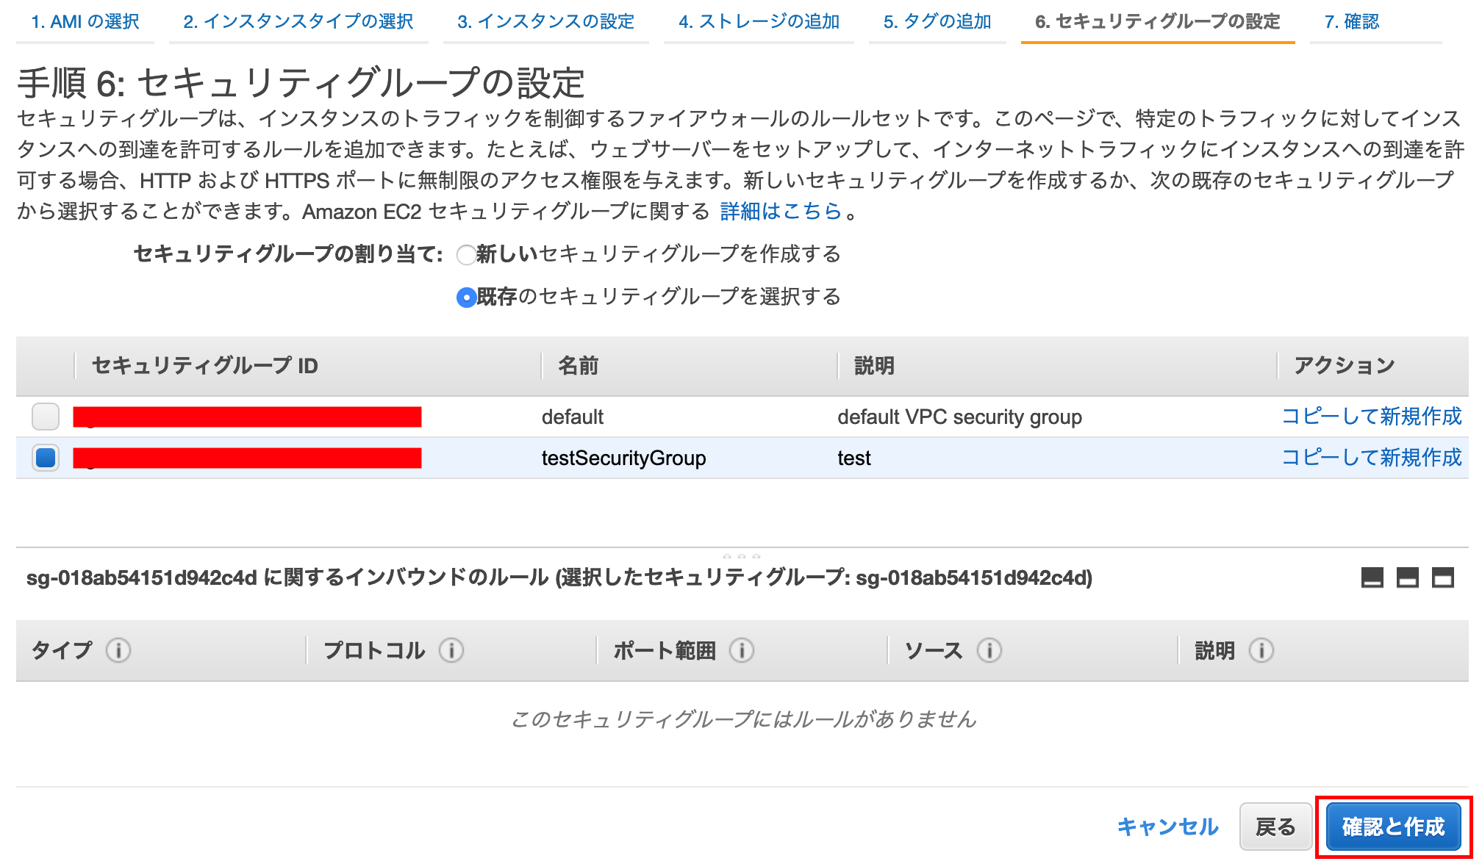Uncheck the testSecurityGroup checkbox
Screen dimensions: 1482x864
coord(46,458)
